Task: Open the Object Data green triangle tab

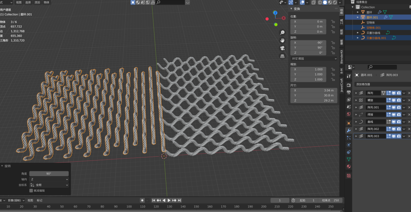Action: pyautogui.click(x=349, y=159)
